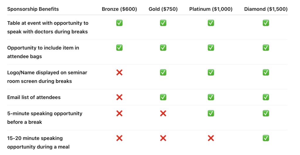The width and height of the screenshot is (300, 155).
Task: Select the Bronze ($600) column header
Action: pos(119,9)
